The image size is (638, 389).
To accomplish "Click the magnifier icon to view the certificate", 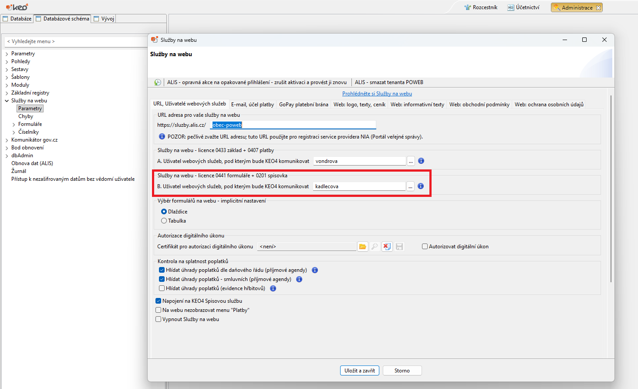I will [x=375, y=246].
